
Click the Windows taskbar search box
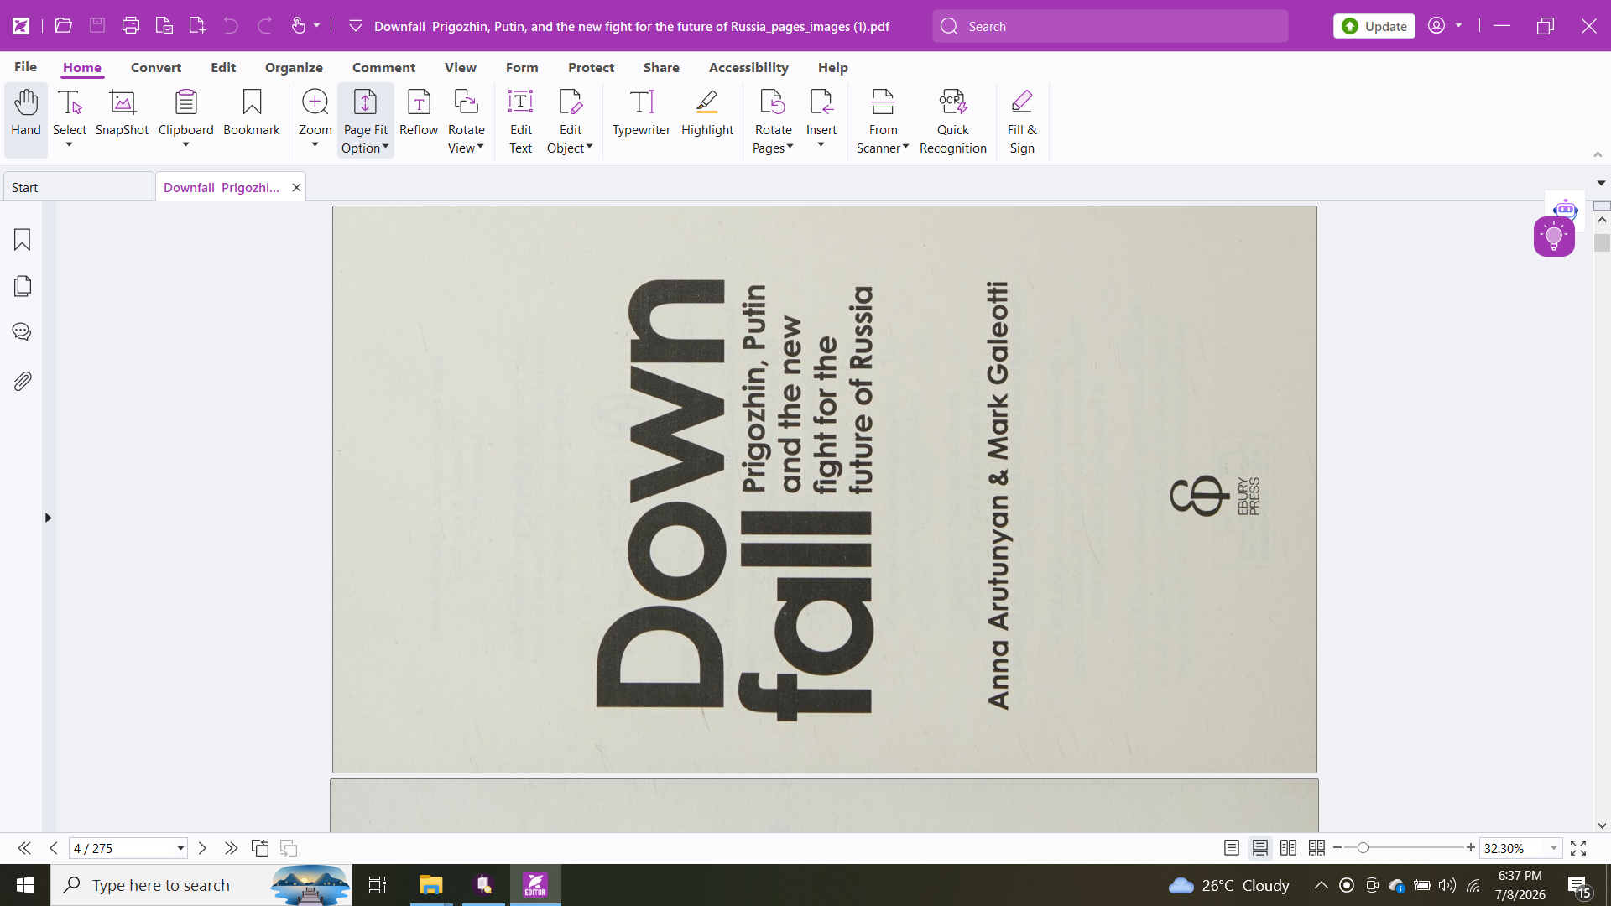coord(201,885)
